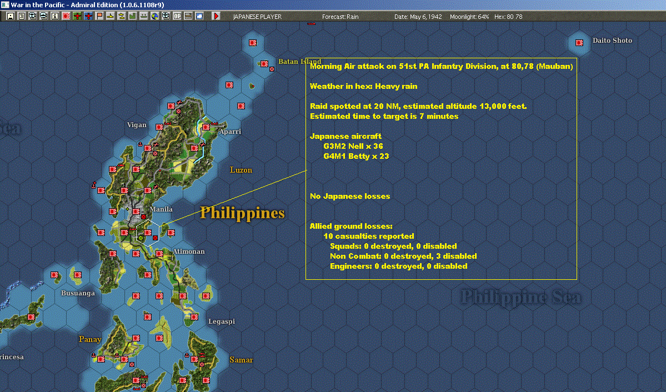Click the 'Morning Air attack on 51st PA' headline
The height and width of the screenshot is (392, 666).
pyautogui.click(x=441, y=66)
